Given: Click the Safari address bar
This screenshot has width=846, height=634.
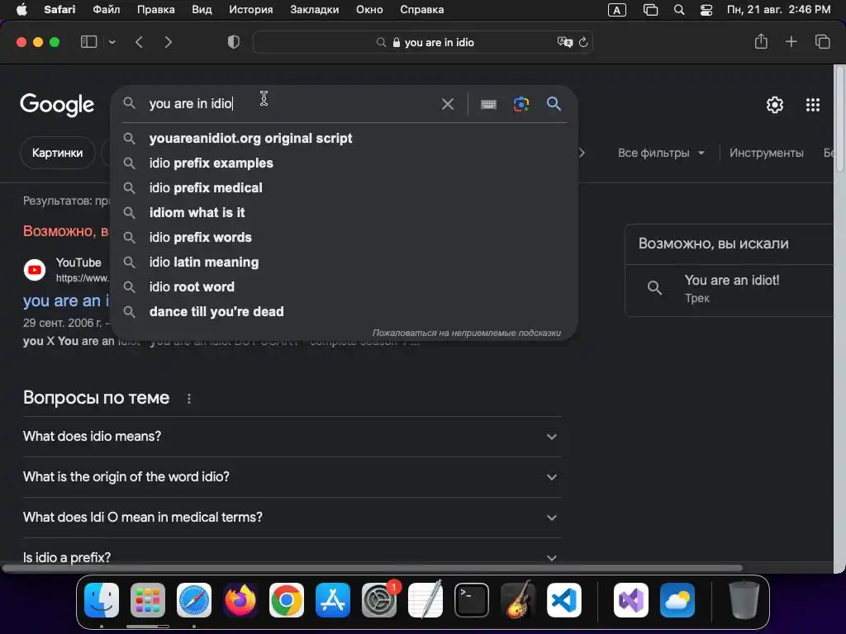Looking at the screenshot, I should tap(422, 42).
